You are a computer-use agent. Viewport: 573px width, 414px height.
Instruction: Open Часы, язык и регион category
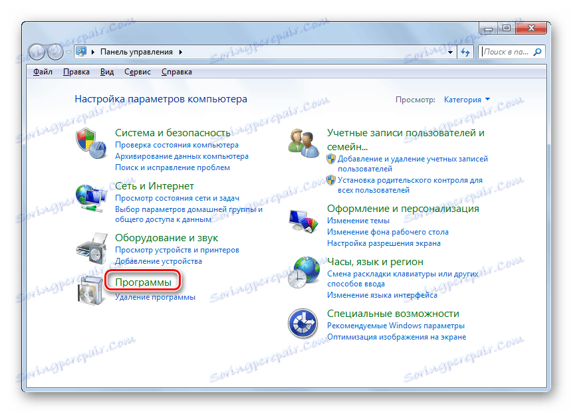(375, 262)
